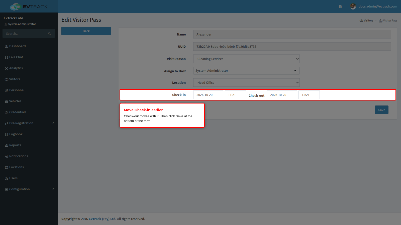Click the Visitors eye icon in sidebar

(7, 79)
